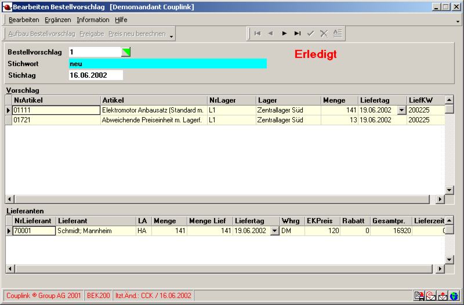Click Aufbau Bestellvorschlag button
This screenshot has width=464, height=305.
coord(41,34)
